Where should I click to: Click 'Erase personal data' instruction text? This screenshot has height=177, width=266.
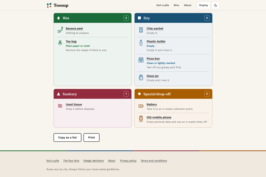(x=177, y=122)
